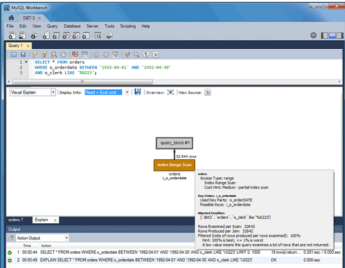Click the Index Range Scan node
The image size is (345, 268).
pos(174,165)
